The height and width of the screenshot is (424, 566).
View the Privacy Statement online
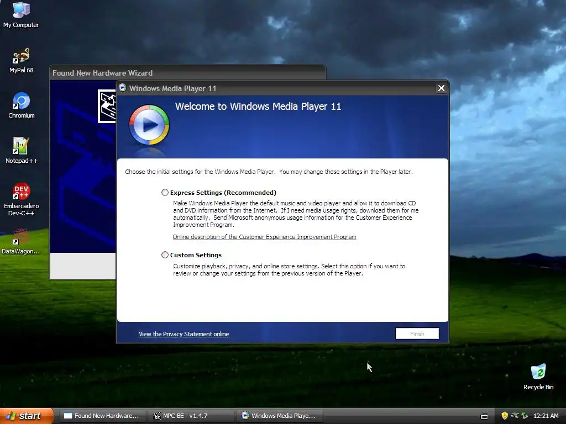click(x=184, y=334)
